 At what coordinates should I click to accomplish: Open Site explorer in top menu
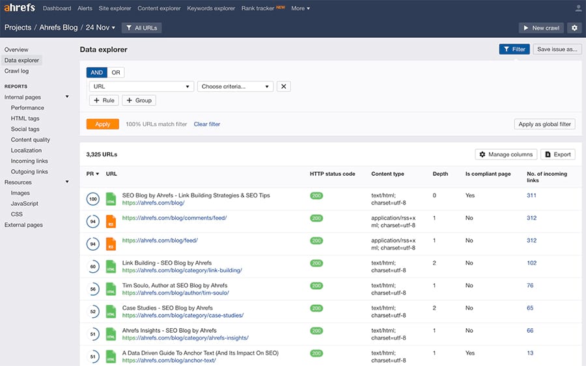116,8
